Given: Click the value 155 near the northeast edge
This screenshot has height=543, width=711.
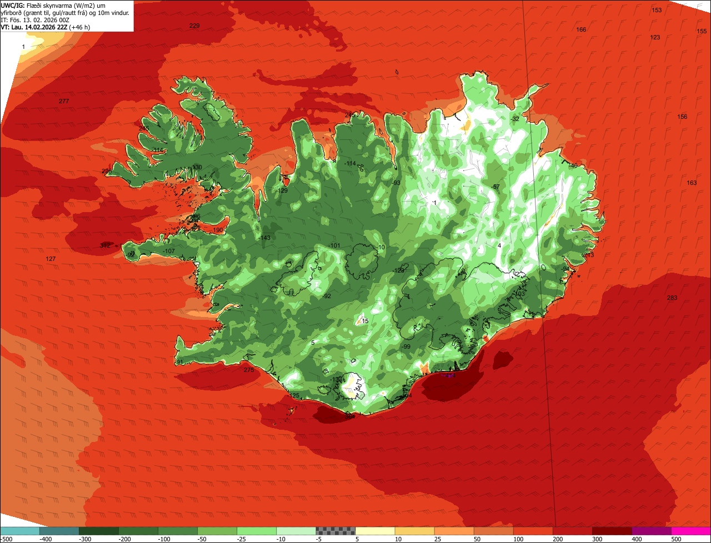Looking at the screenshot, I should pos(702,31).
